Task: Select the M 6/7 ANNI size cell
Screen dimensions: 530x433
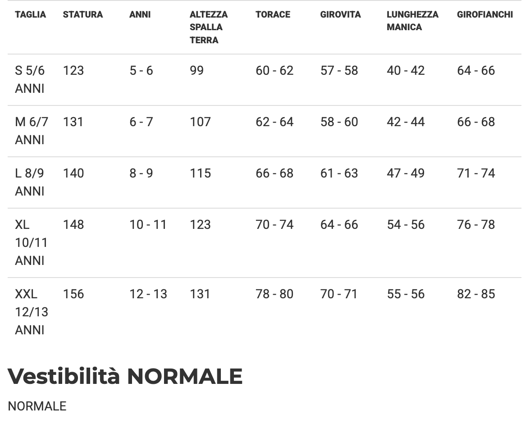Action: click(x=31, y=131)
